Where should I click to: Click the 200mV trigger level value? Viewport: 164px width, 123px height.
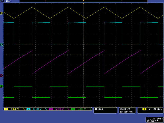[x=157, y=109]
